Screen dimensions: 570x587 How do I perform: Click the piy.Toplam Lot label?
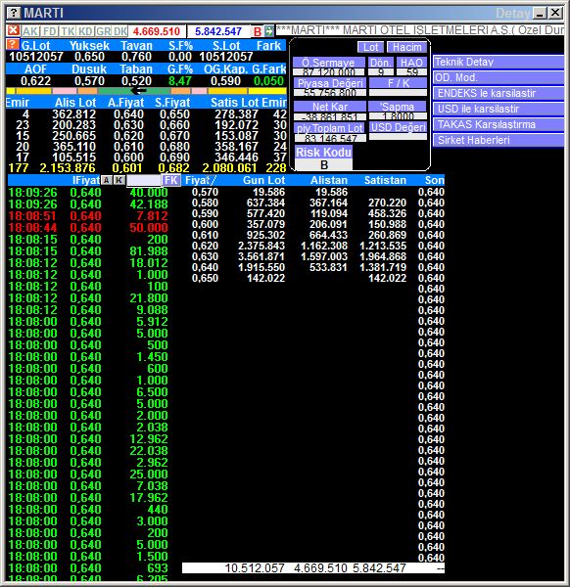(330, 128)
